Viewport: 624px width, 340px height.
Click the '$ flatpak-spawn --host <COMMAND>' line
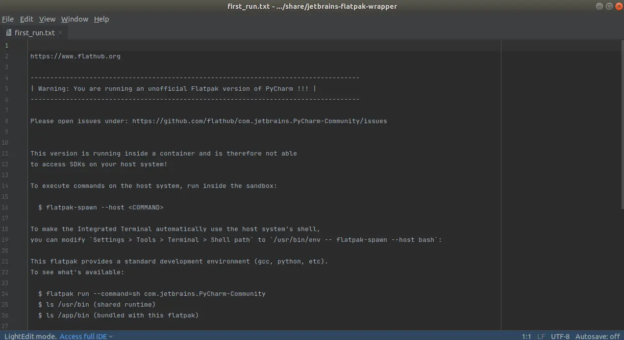click(x=101, y=208)
